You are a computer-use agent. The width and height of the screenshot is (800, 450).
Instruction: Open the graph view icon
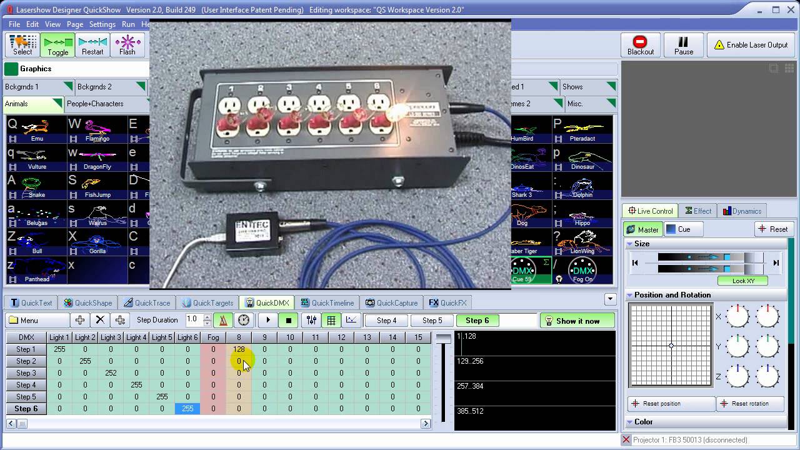click(x=351, y=320)
